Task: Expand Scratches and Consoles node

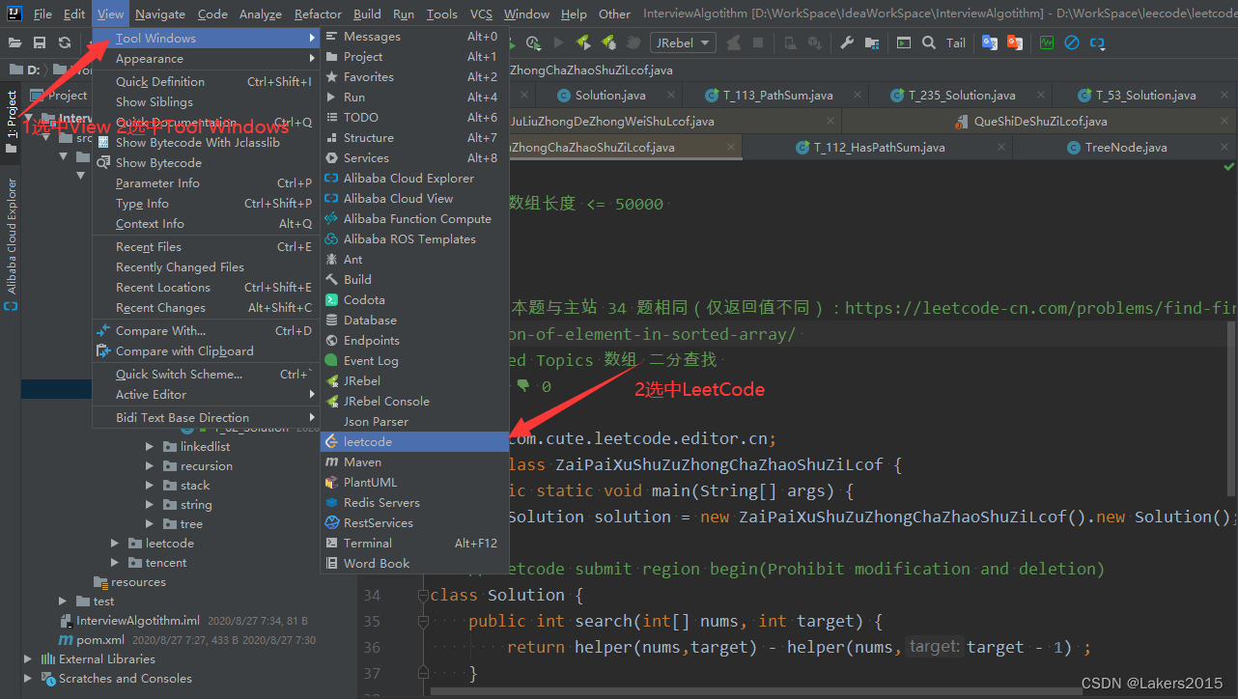Action: [28, 679]
